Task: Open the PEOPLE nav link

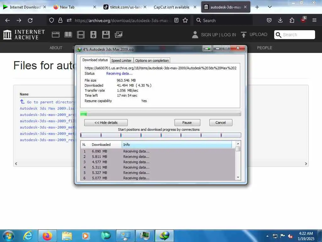Action: 264,48
